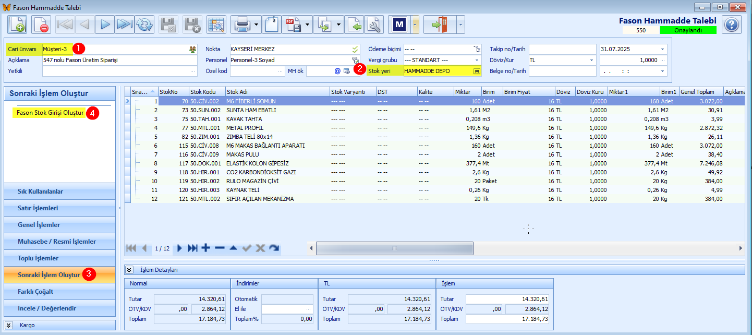Viewport: 752px width, 335px height.
Task: Click the exit door icon
Action: pos(440,24)
